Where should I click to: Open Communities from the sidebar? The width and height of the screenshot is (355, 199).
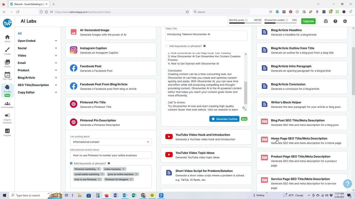pyautogui.click(x=7, y=105)
